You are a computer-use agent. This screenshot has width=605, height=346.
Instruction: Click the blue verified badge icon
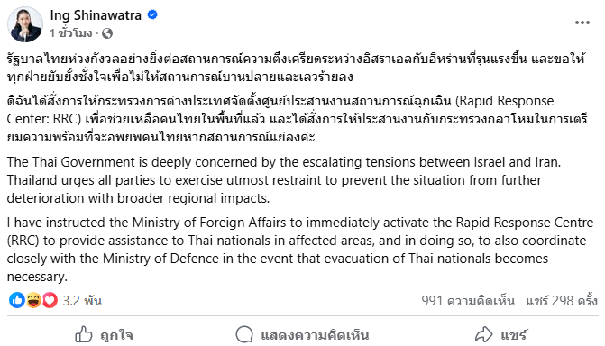(152, 15)
